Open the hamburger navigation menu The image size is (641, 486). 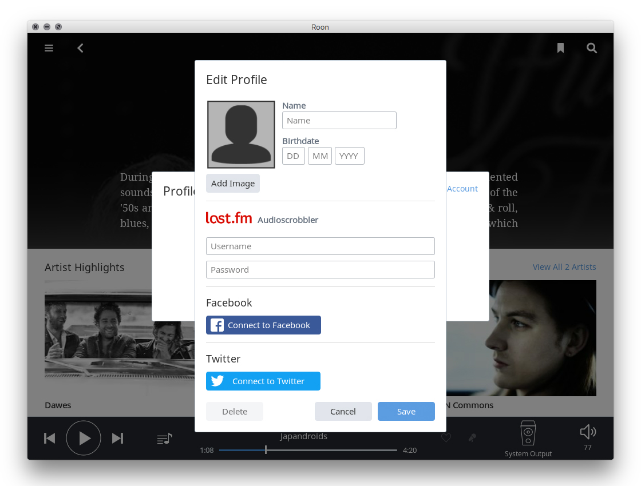tap(49, 48)
